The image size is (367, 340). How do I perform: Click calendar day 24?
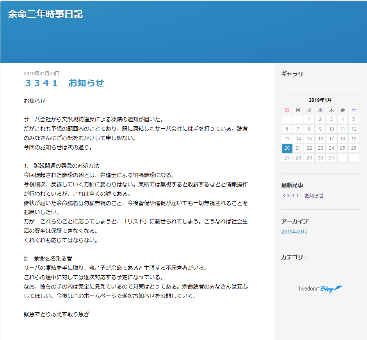tap(331, 148)
